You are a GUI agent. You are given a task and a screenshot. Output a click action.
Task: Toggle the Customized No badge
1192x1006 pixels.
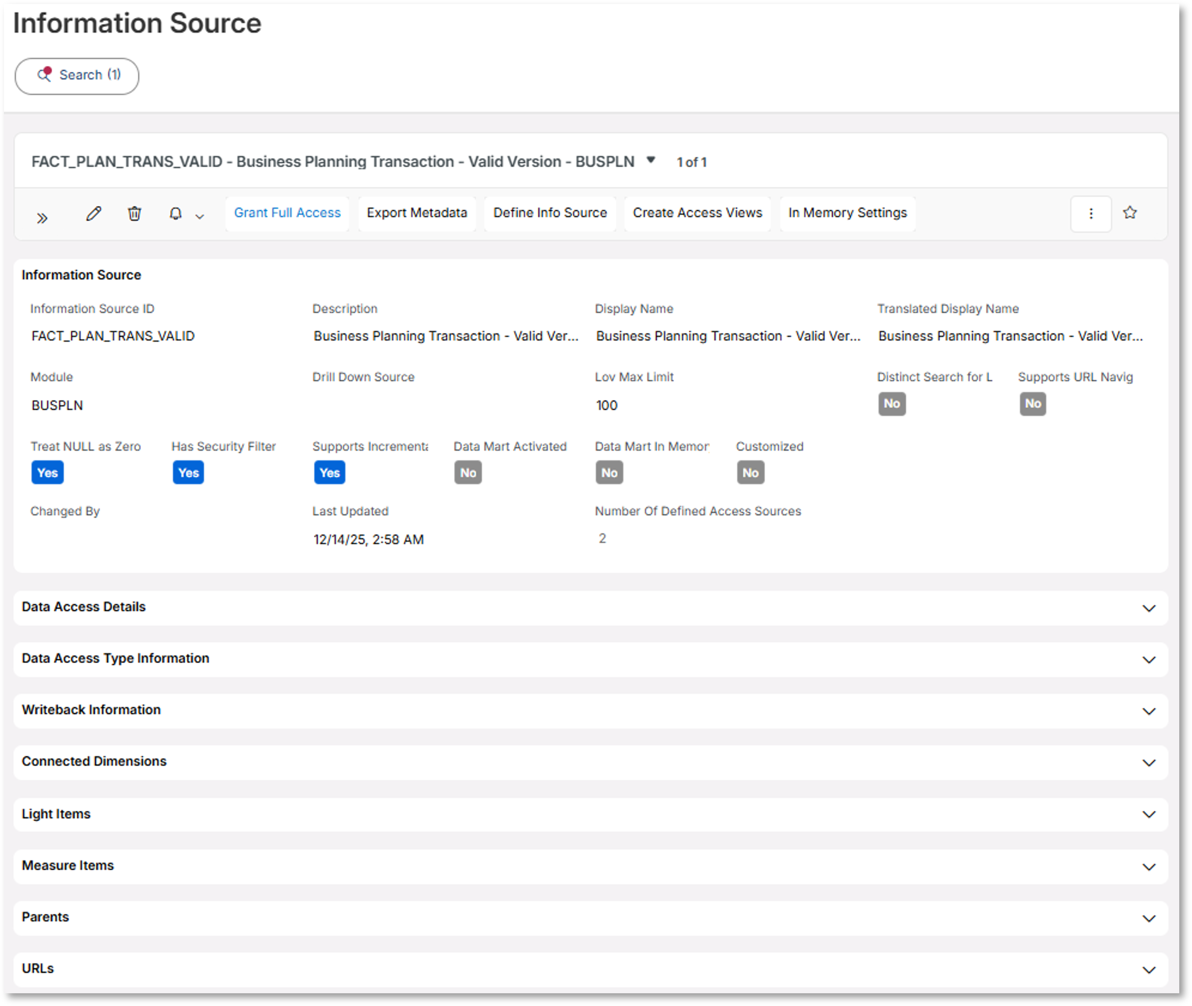(x=751, y=473)
